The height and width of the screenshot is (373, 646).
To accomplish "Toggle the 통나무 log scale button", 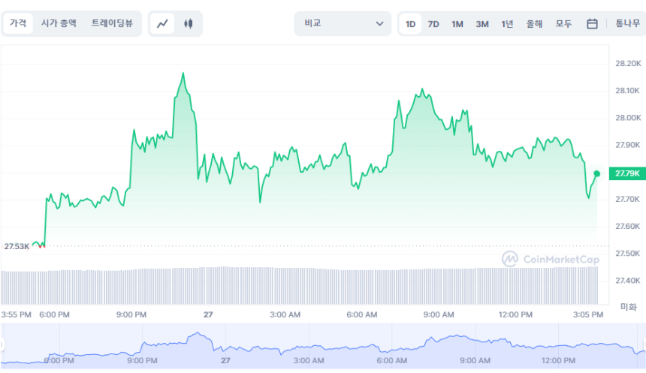I will point(627,24).
